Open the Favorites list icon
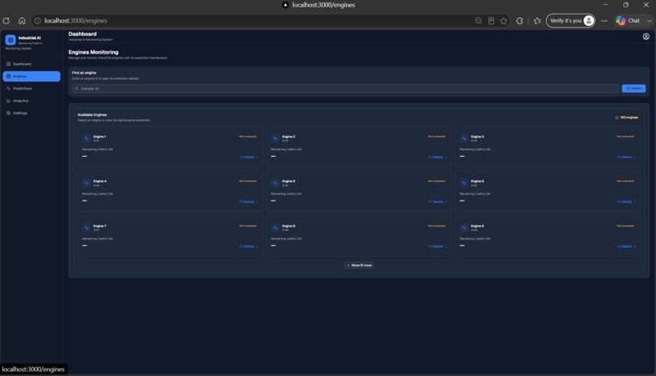The width and height of the screenshot is (656, 376). (x=537, y=20)
